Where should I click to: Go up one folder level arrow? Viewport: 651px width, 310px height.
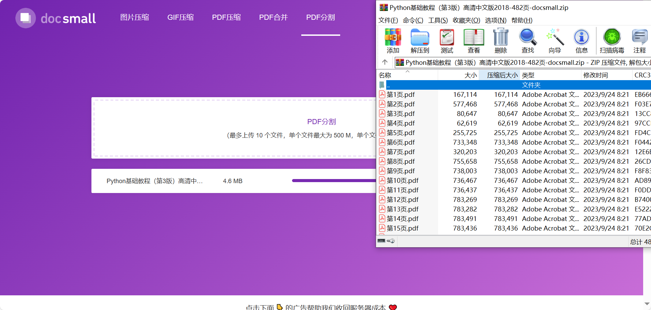[385, 62]
